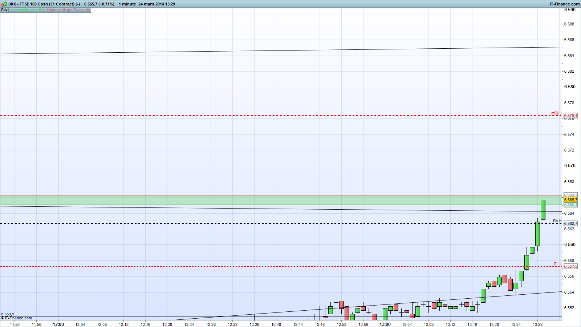Select the 'Ligne meilleure offre' label tab

(27, 10)
